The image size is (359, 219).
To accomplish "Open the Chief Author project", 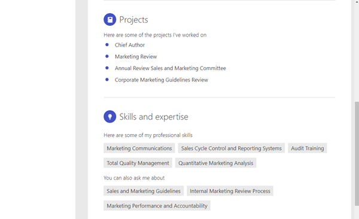I will [x=130, y=45].
